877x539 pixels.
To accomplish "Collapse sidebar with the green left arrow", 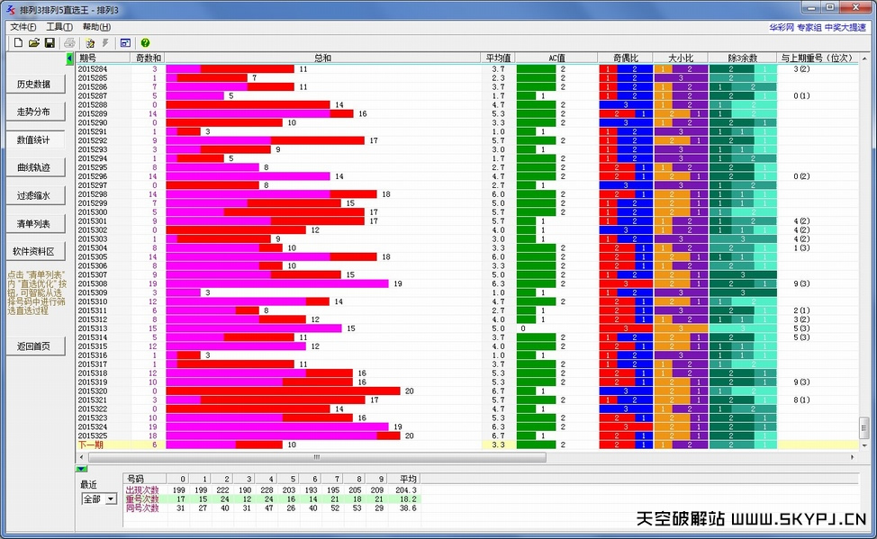I will pos(70,58).
